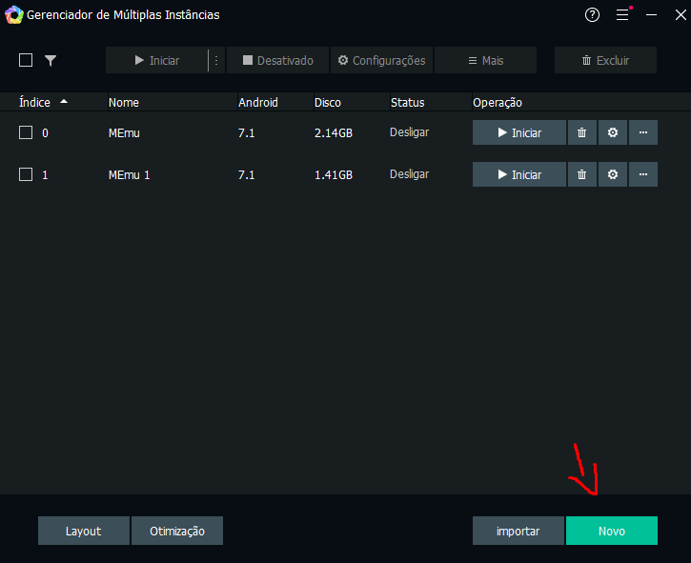Open settings gear for MEmu instance
691x563 pixels.
[x=613, y=132]
